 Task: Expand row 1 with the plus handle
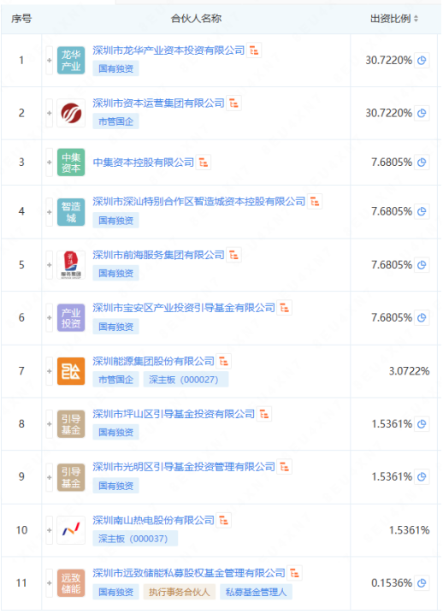point(50,61)
